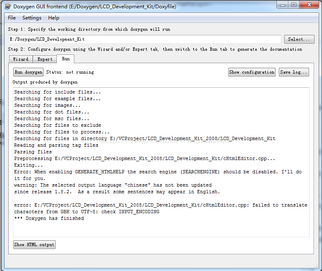Maximize the Doxygen GUI window

coord(294,5)
